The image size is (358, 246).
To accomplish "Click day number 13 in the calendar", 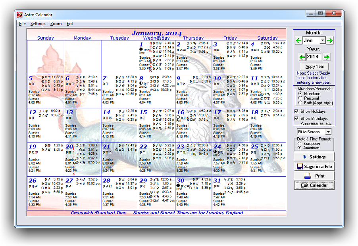I will point(69,112).
